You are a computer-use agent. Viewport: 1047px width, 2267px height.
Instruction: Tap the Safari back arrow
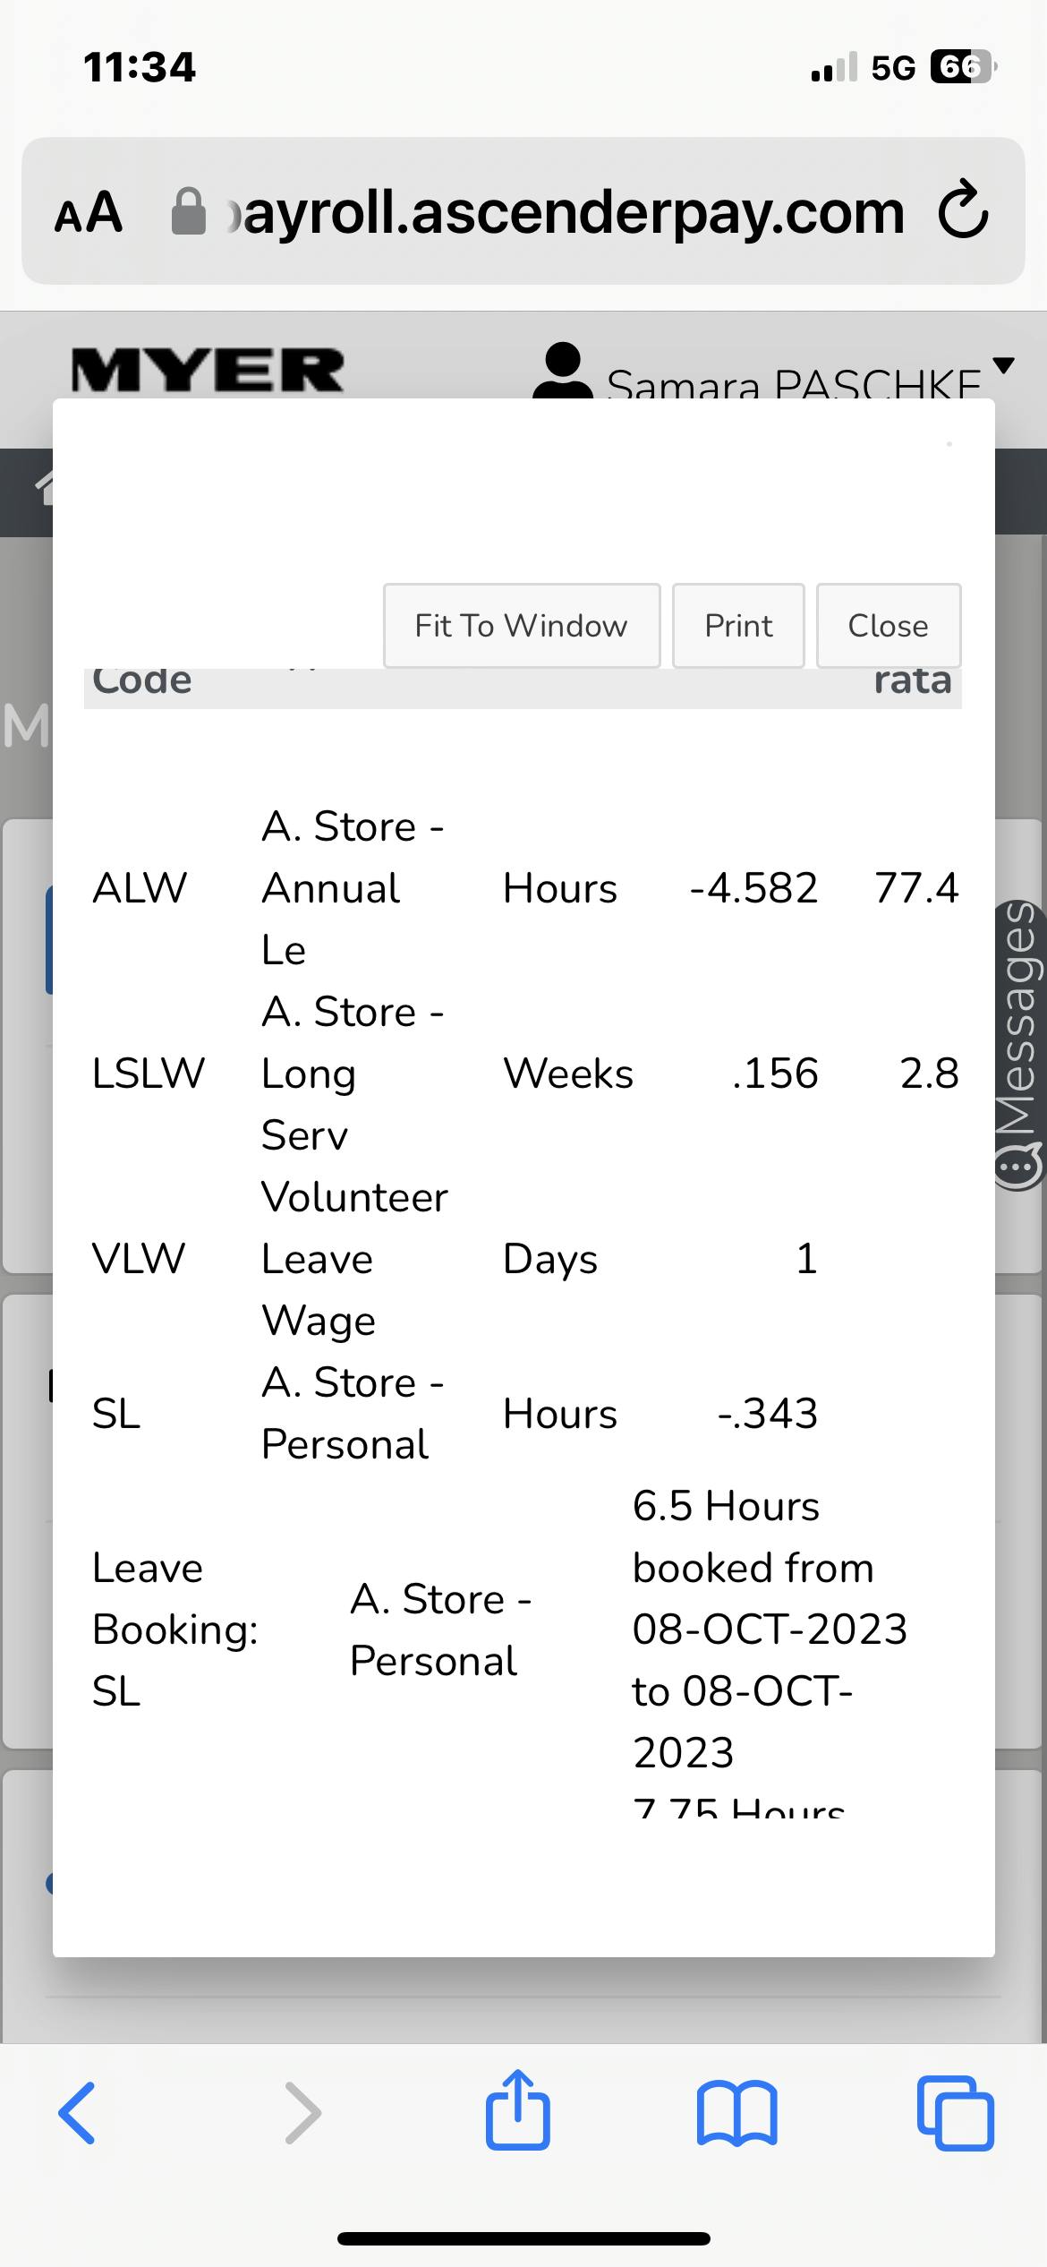point(77,2113)
